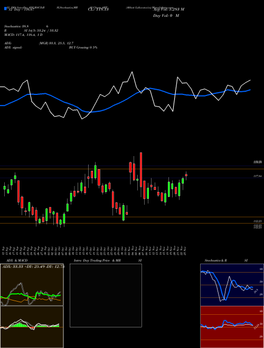The image size is (264, 348).
Task: Open the red RSI chart panel
Action: (x=232, y=327)
